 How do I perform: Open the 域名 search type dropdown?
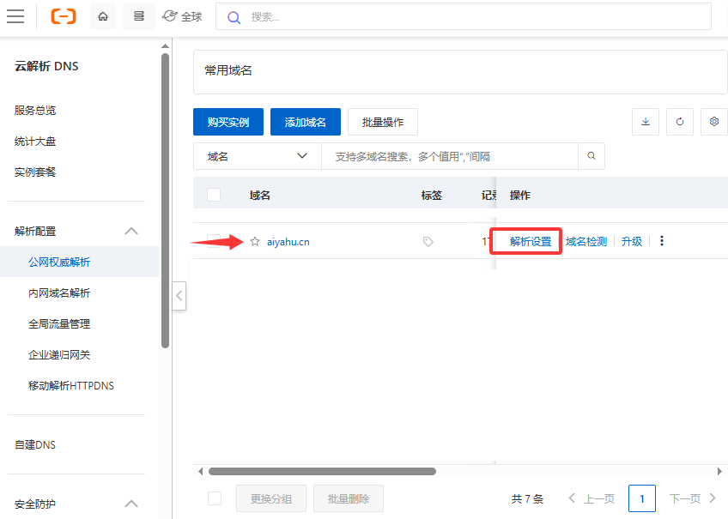point(257,156)
